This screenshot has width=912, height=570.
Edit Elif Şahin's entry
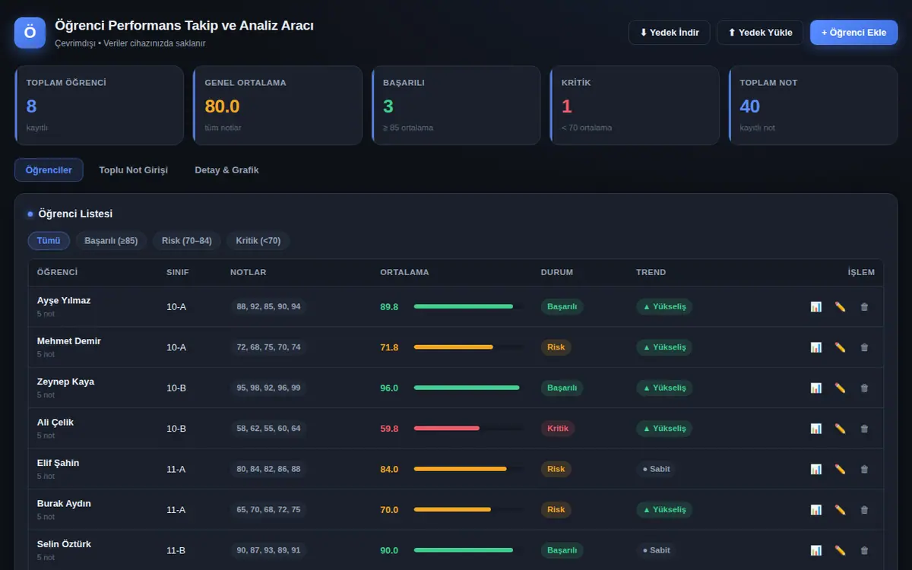point(840,470)
